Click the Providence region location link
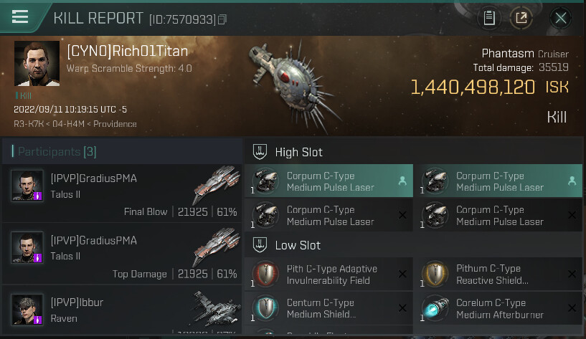This screenshot has height=339, width=586. (113, 124)
